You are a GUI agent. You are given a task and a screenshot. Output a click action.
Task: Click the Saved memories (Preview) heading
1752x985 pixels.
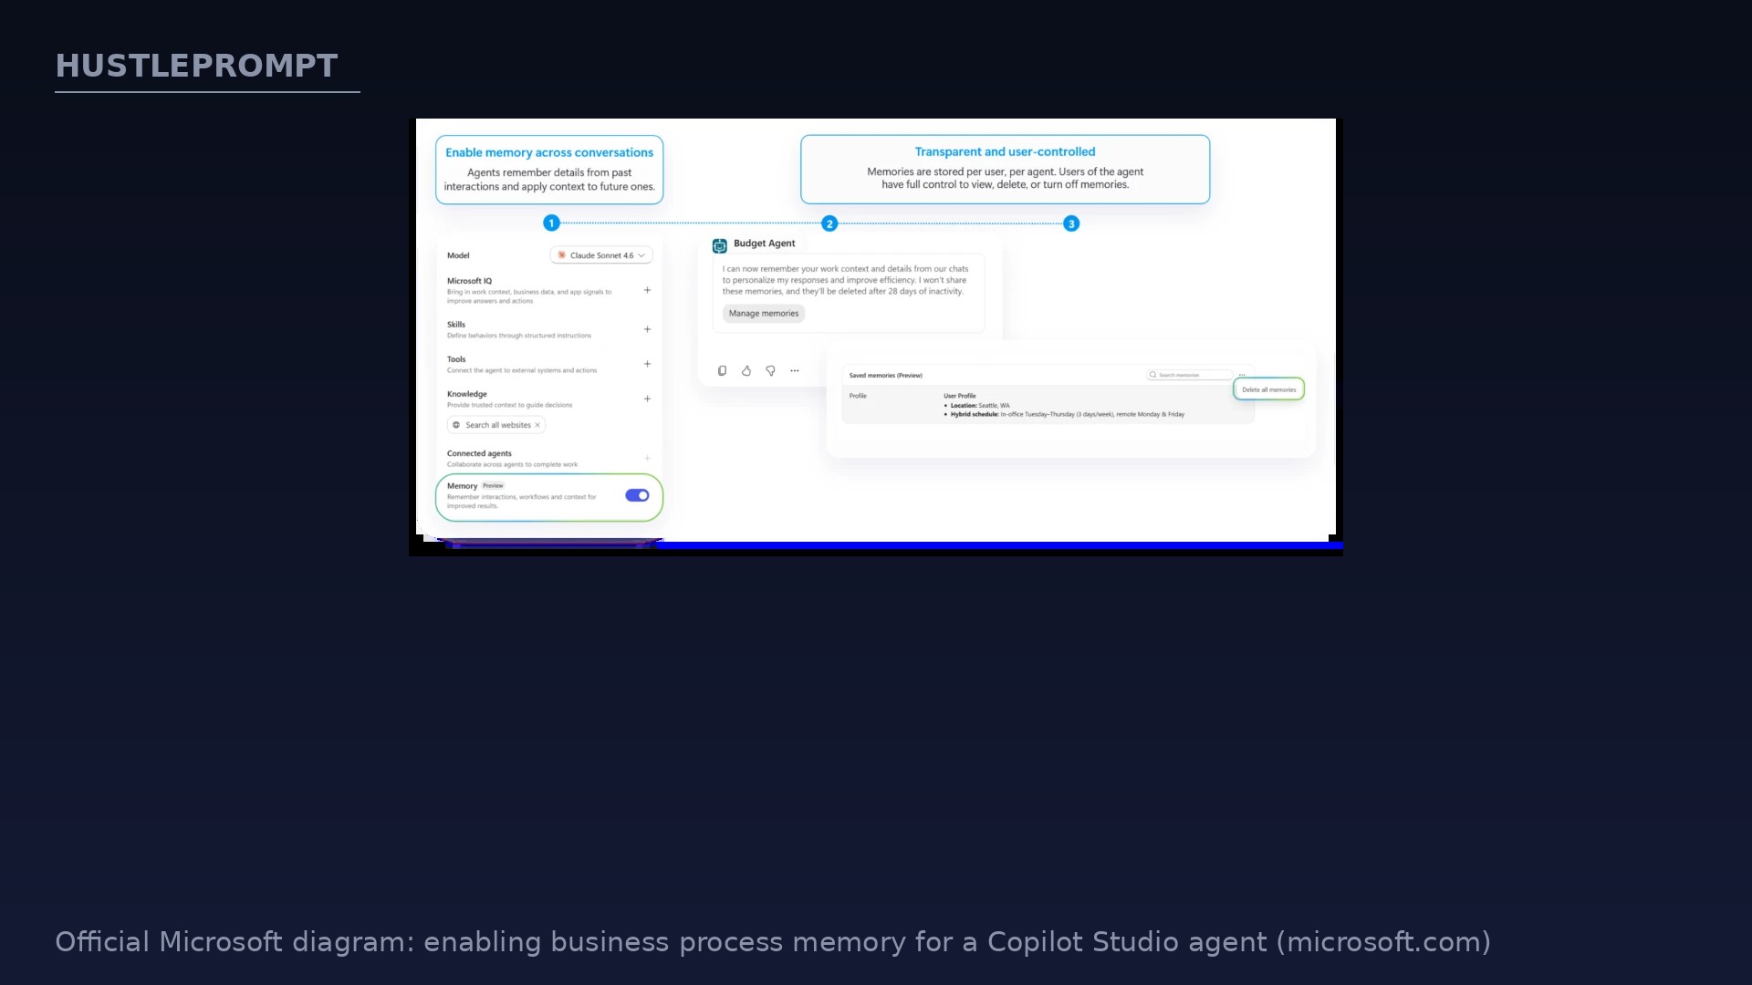point(886,375)
